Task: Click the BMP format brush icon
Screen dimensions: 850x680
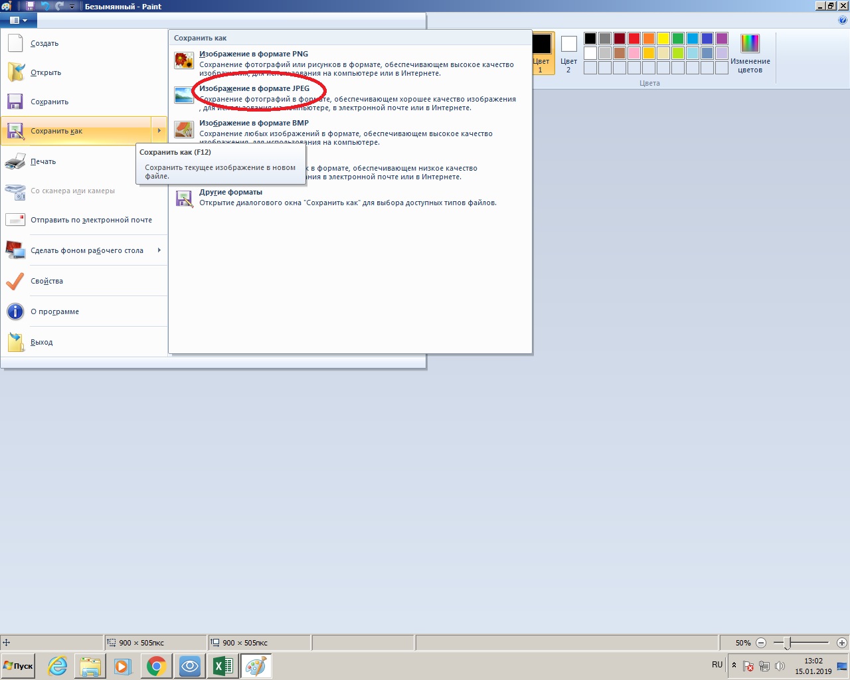Action: click(184, 129)
